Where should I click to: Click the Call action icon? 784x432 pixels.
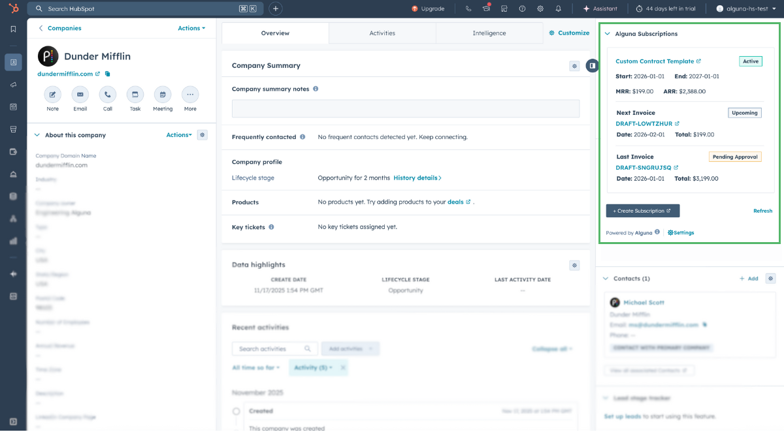point(107,95)
